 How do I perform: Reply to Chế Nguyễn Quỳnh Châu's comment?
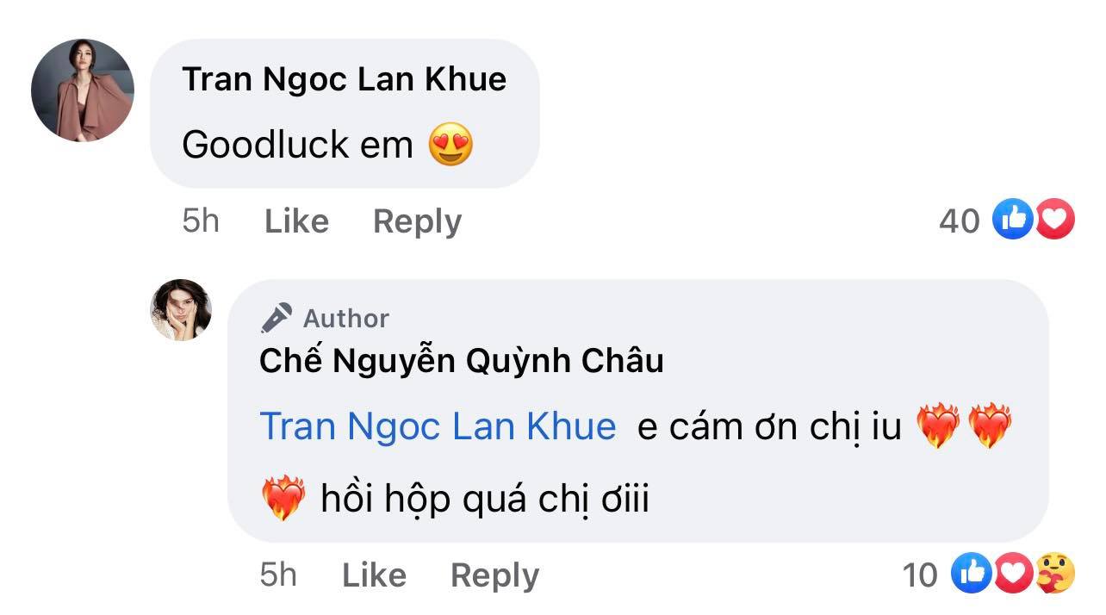point(494,575)
